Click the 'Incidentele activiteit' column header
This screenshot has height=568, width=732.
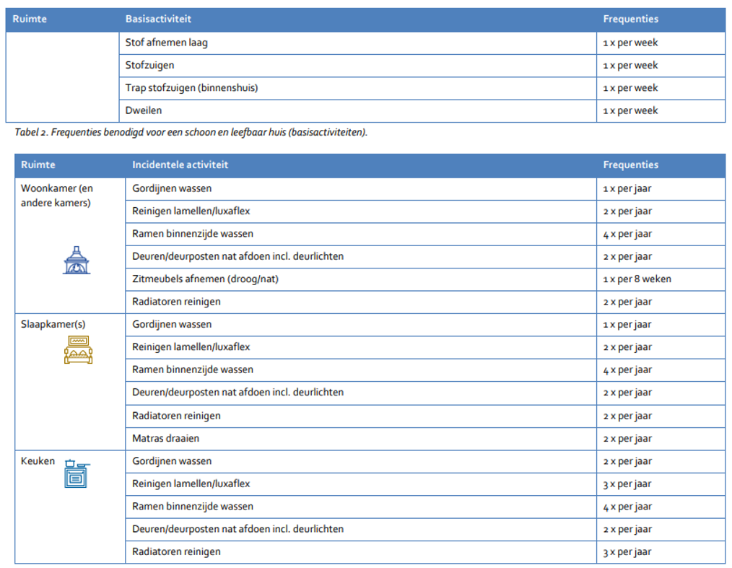[x=180, y=165]
